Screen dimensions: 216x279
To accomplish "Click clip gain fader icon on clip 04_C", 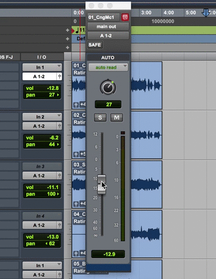I will (x=76, y=253).
